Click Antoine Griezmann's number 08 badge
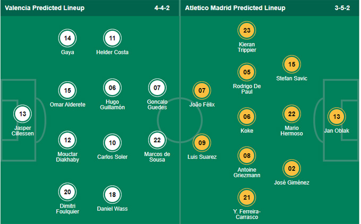361x224 pixels. (247, 156)
